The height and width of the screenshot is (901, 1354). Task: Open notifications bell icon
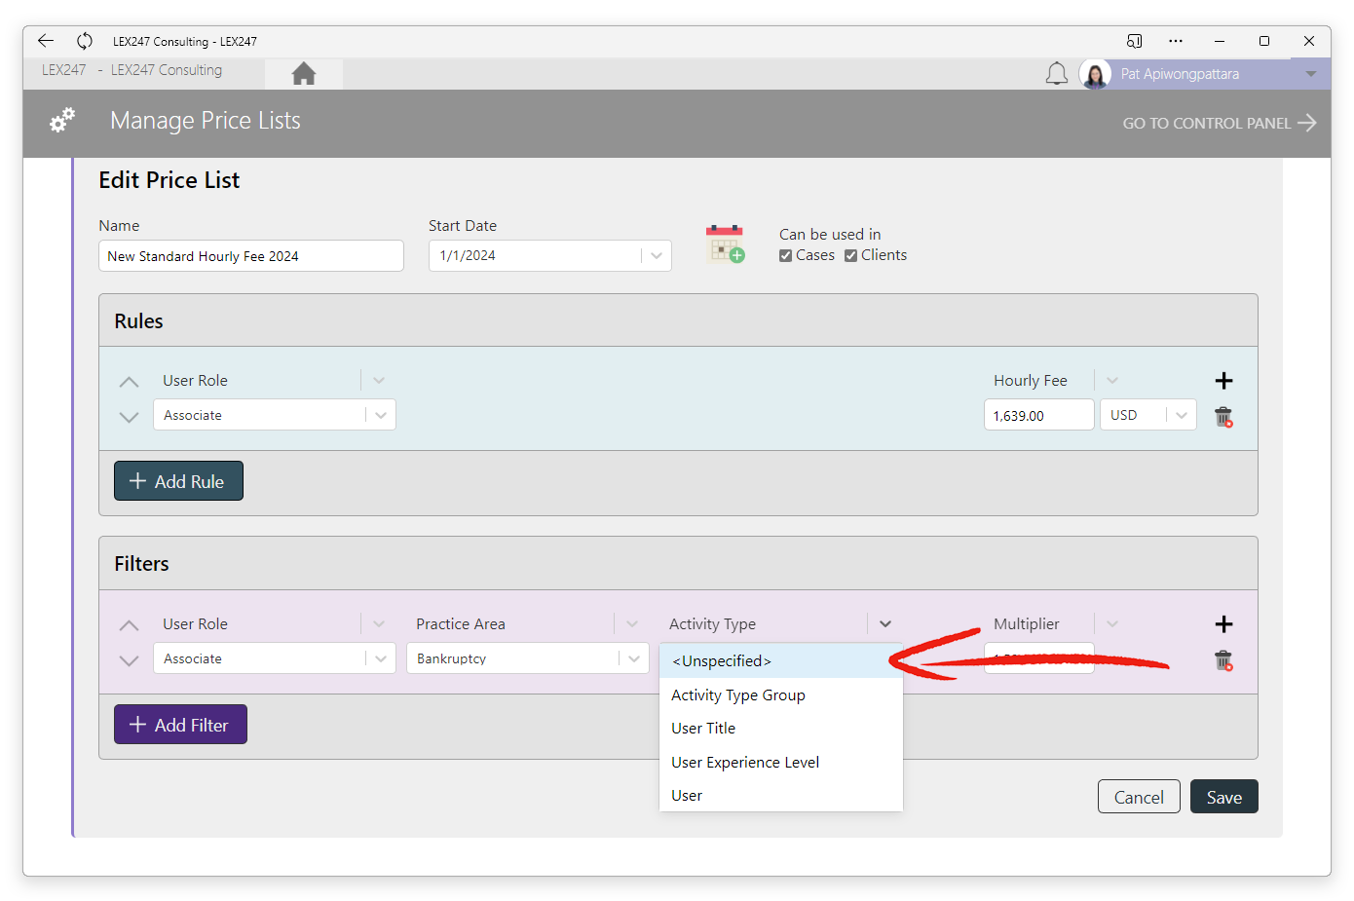[x=1057, y=74]
